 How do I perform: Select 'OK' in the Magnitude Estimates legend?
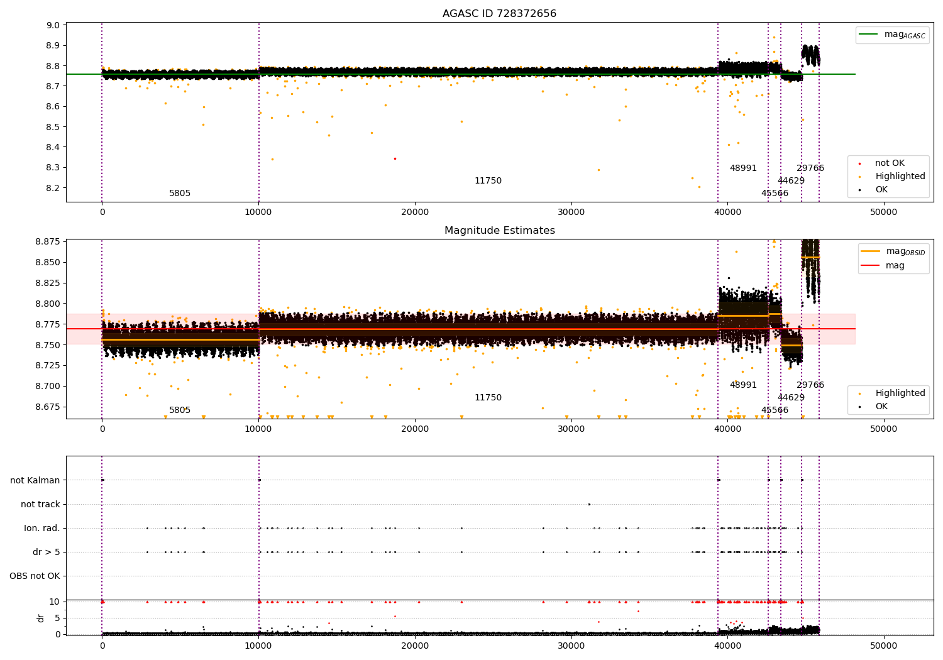coord(881,407)
